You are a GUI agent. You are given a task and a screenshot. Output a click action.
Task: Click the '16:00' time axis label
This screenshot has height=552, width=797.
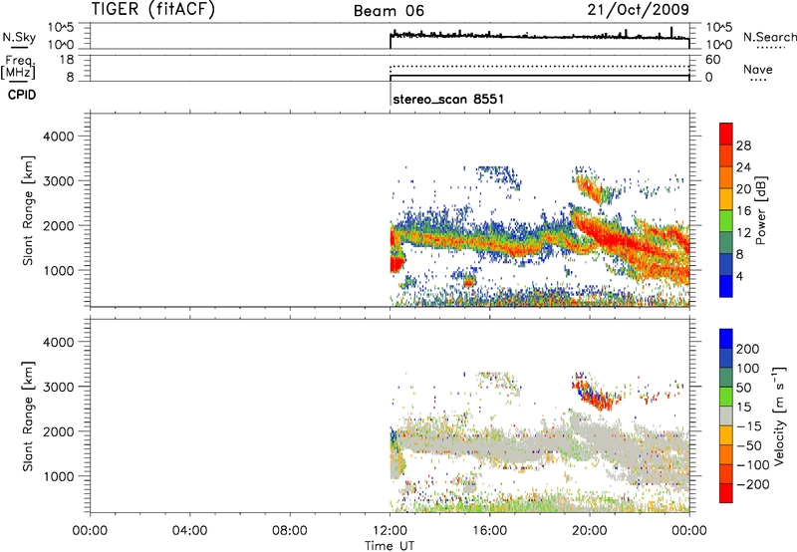point(489,531)
